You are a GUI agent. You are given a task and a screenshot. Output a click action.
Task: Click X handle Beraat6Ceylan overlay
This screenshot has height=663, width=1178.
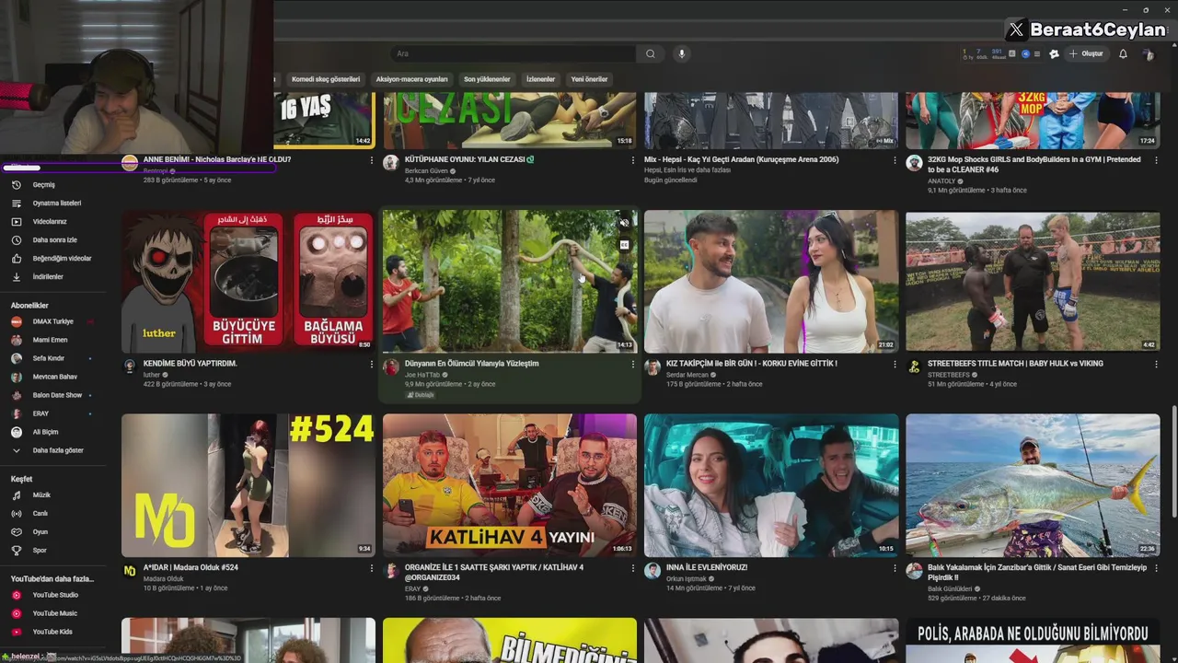(1087, 29)
